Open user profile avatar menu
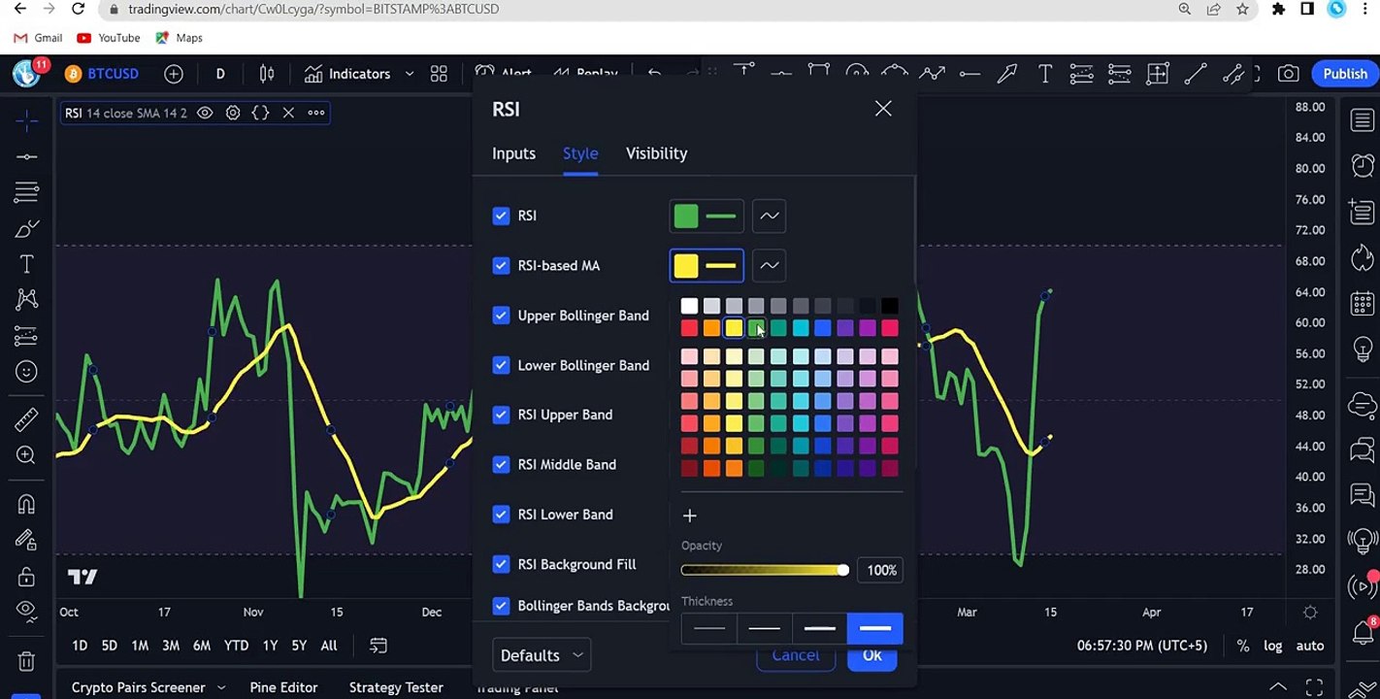Viewport: 1380px width, 699px height. pyautogui.click(x=26, y=73)
